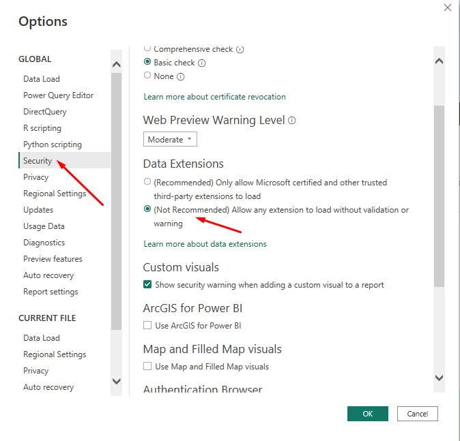Select Recommended Microsoft certified extensions option
The height and width of the screenshot is (441, 460).
pos(147,182)
